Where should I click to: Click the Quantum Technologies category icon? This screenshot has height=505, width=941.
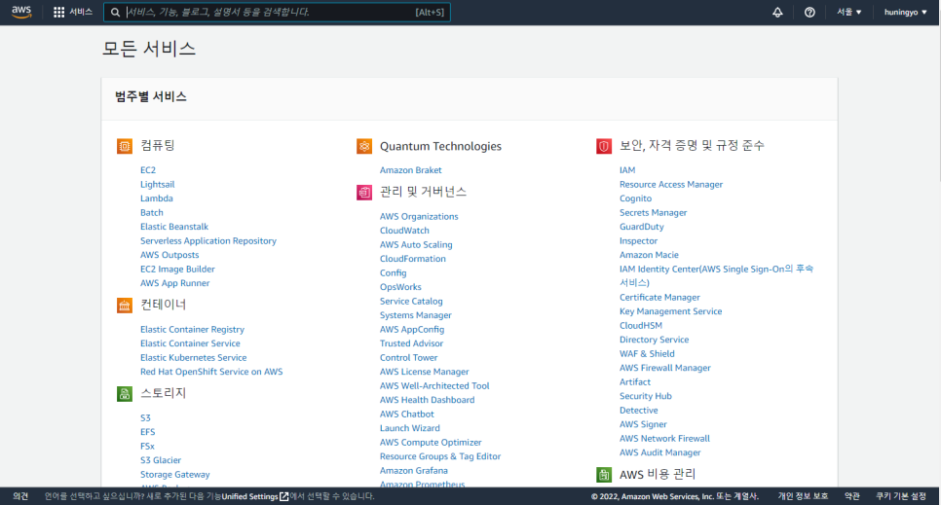[364, 146]
